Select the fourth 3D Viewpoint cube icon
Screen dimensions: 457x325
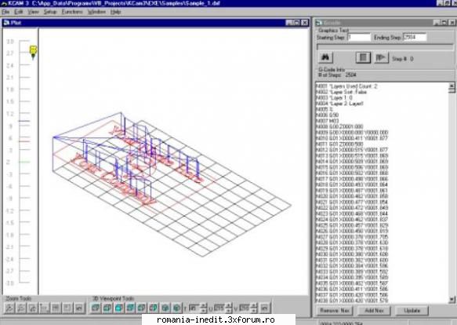point(130,308)
